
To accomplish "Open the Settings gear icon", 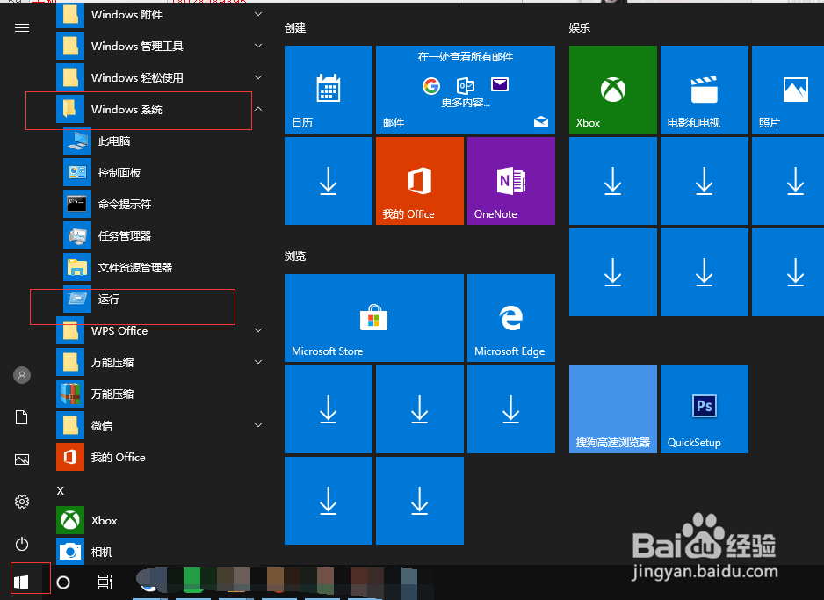I will (22, 502).
